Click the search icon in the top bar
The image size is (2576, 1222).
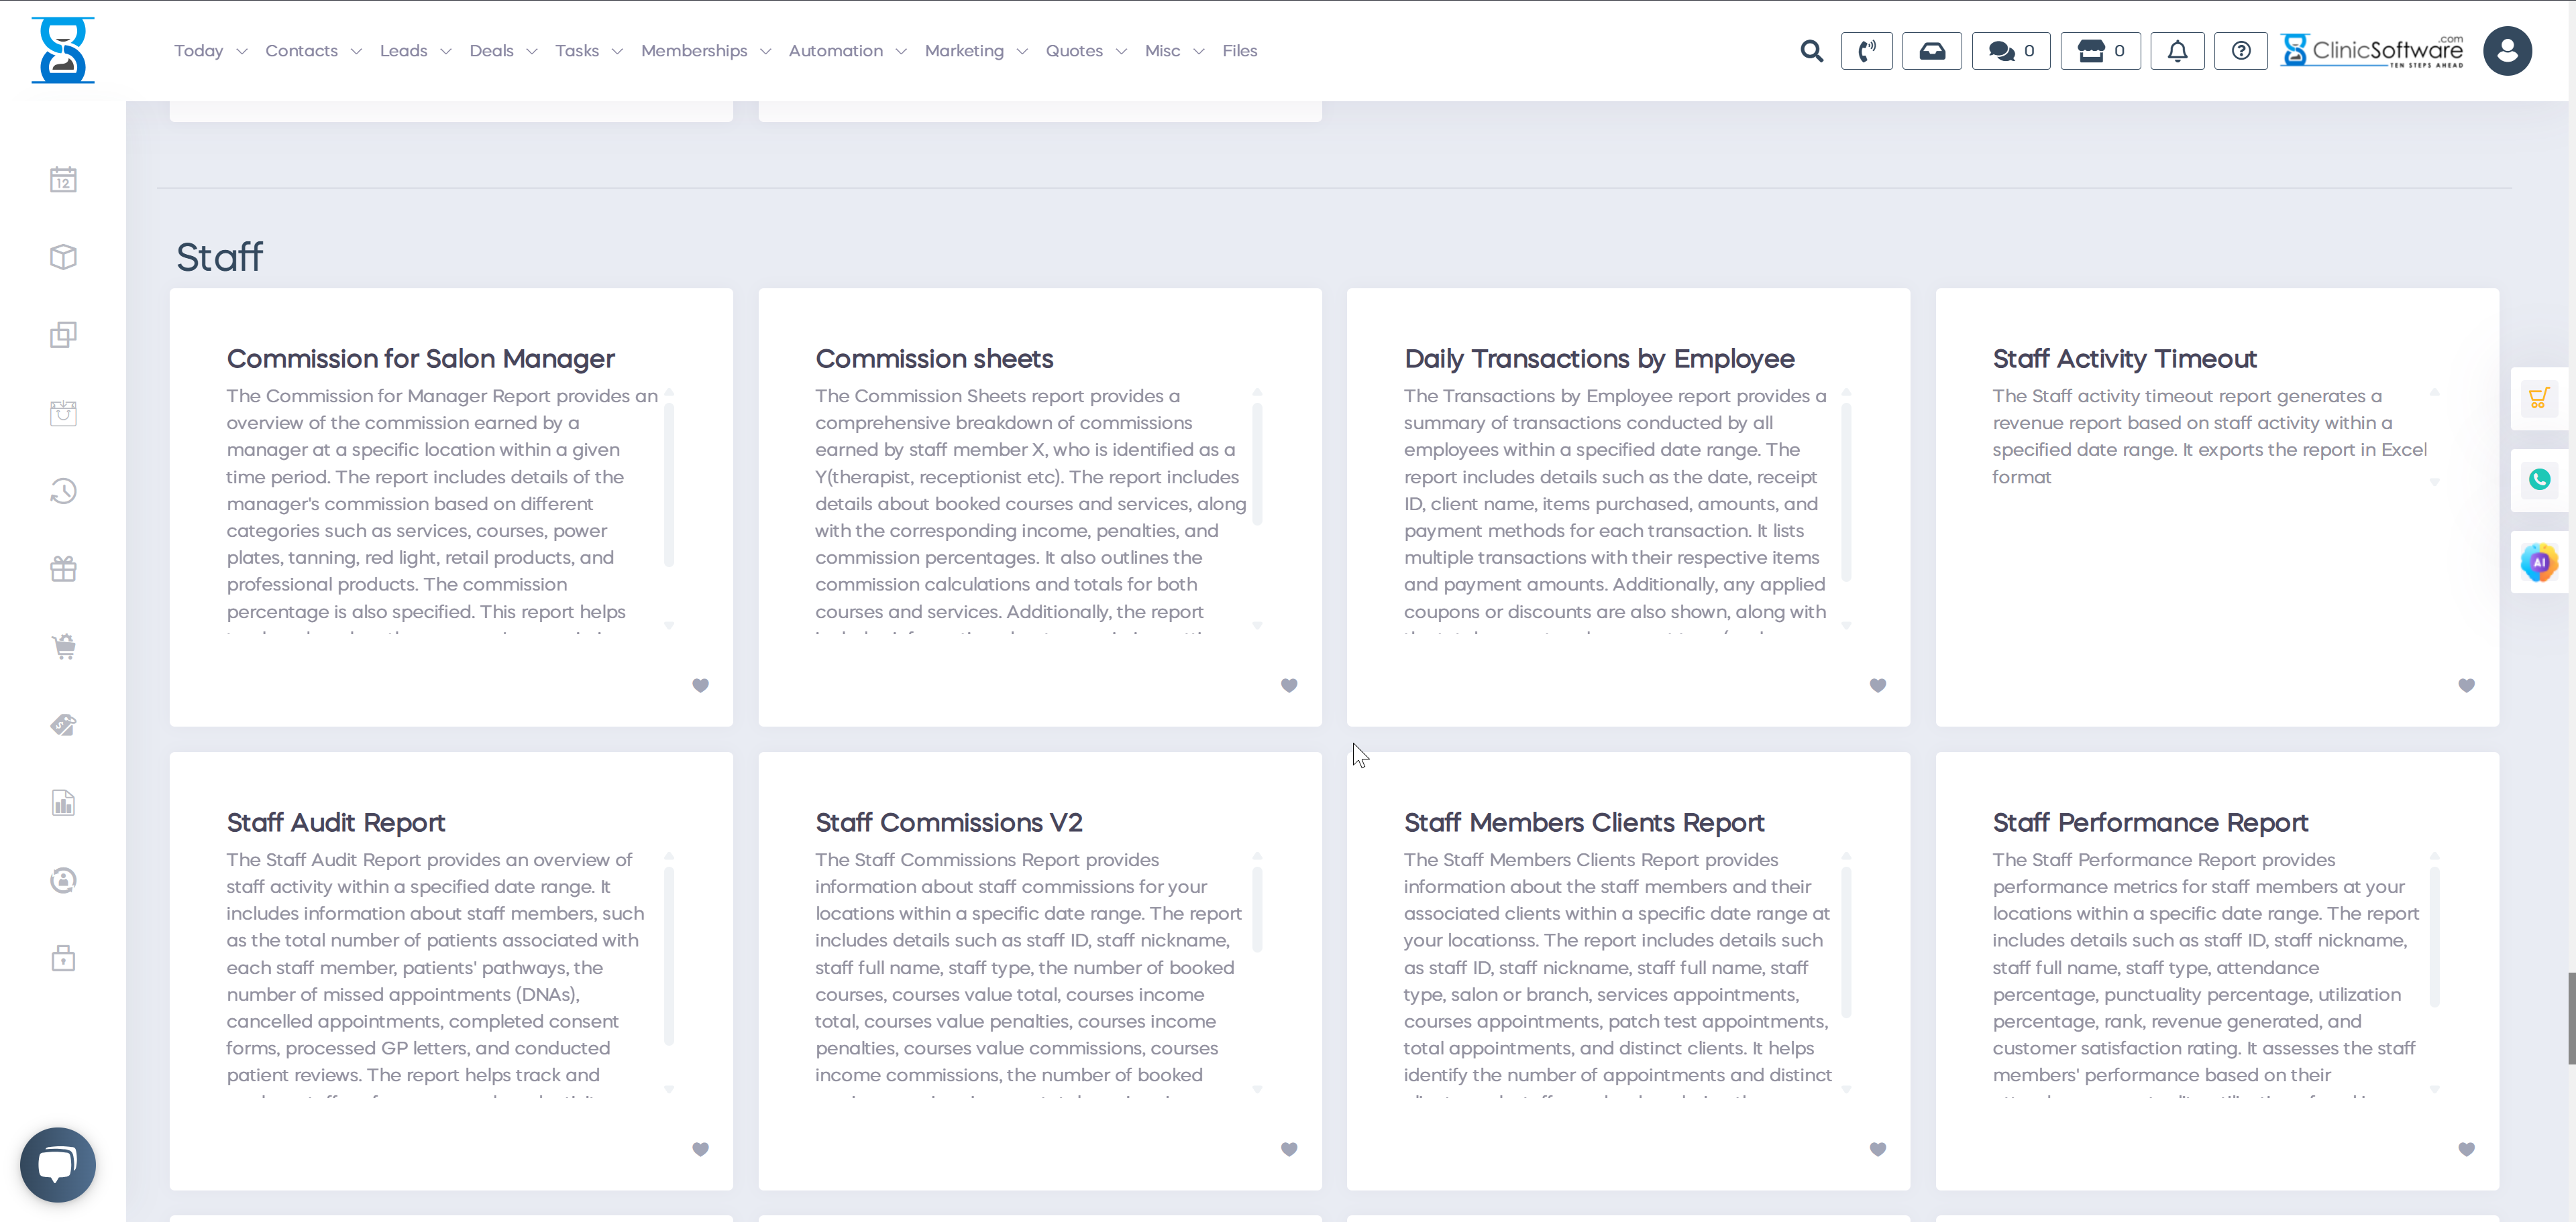tap(1812, 50)
